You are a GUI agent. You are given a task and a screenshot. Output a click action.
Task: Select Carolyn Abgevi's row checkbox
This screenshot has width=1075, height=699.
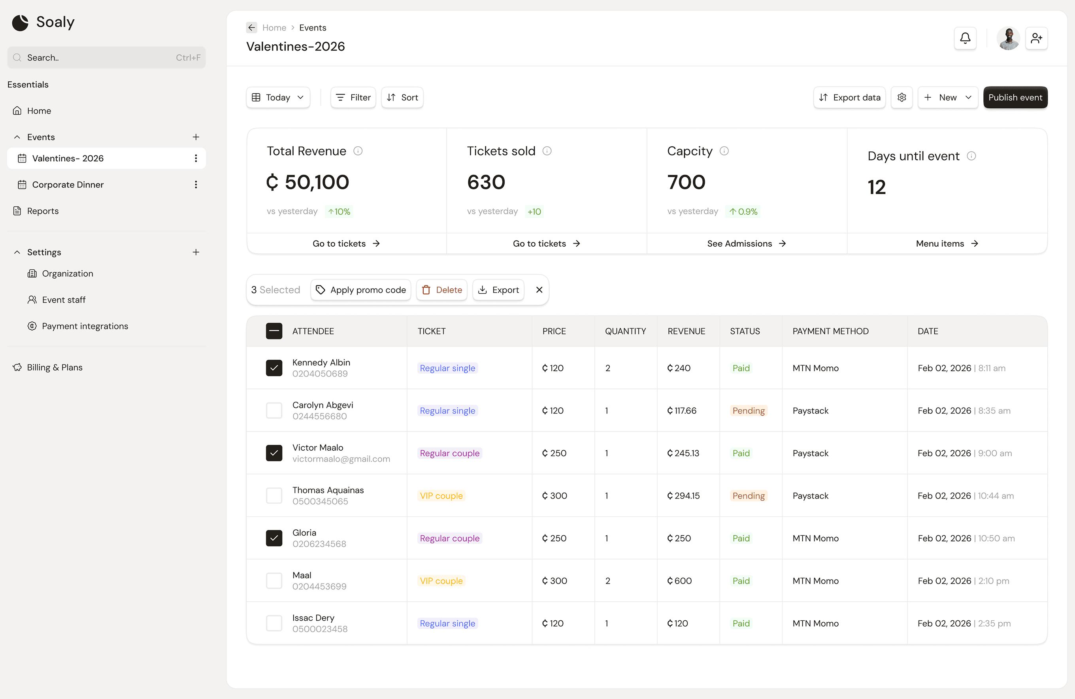tap(274, 410)
